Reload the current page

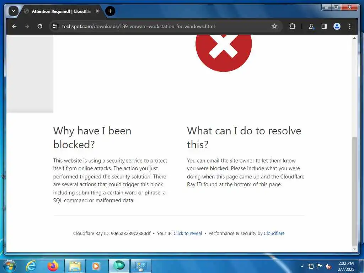click(x=40, y=26)
